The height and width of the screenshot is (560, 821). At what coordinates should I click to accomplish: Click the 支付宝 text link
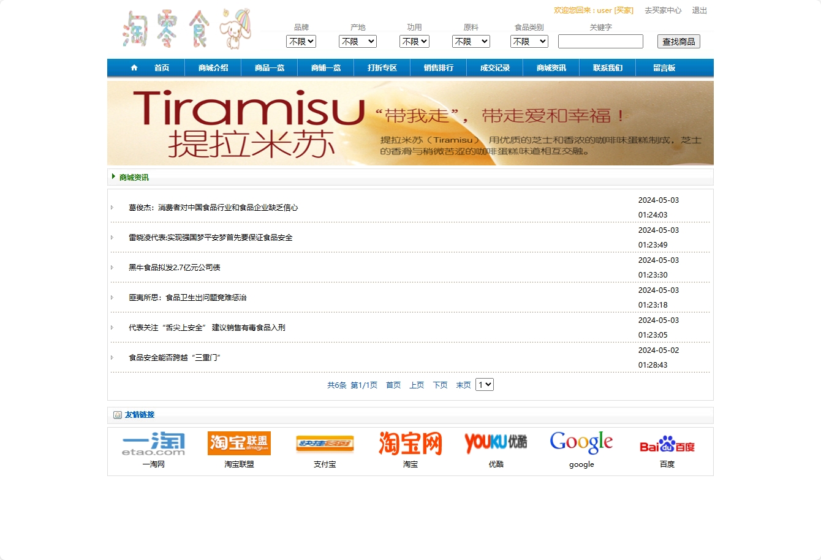[325, 464]
